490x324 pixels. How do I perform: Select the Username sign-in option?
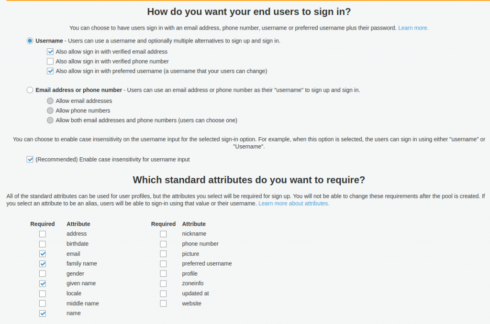[30, 41]
